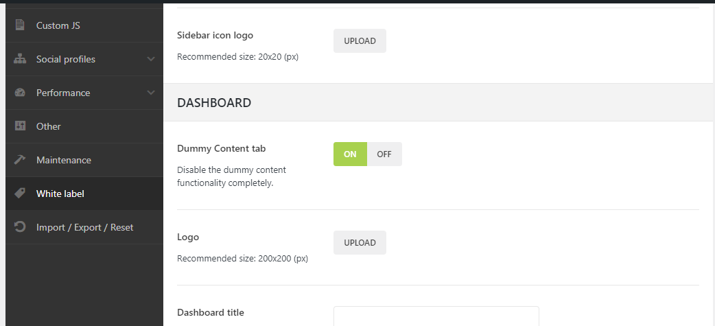This screenshot has height=326, width=715.
Task: Upload the Dashboard Logo image
Action: coord(360,242)
